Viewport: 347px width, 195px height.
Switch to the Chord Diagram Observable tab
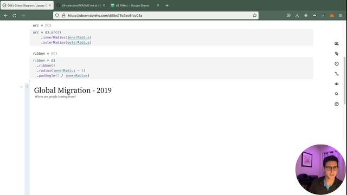click(27, 5)
